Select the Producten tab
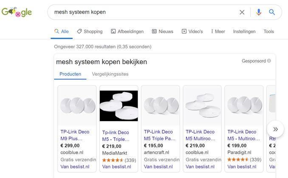The width and height of the screenshot is (288, 178). pyautogui.click(x=70, y=74)
